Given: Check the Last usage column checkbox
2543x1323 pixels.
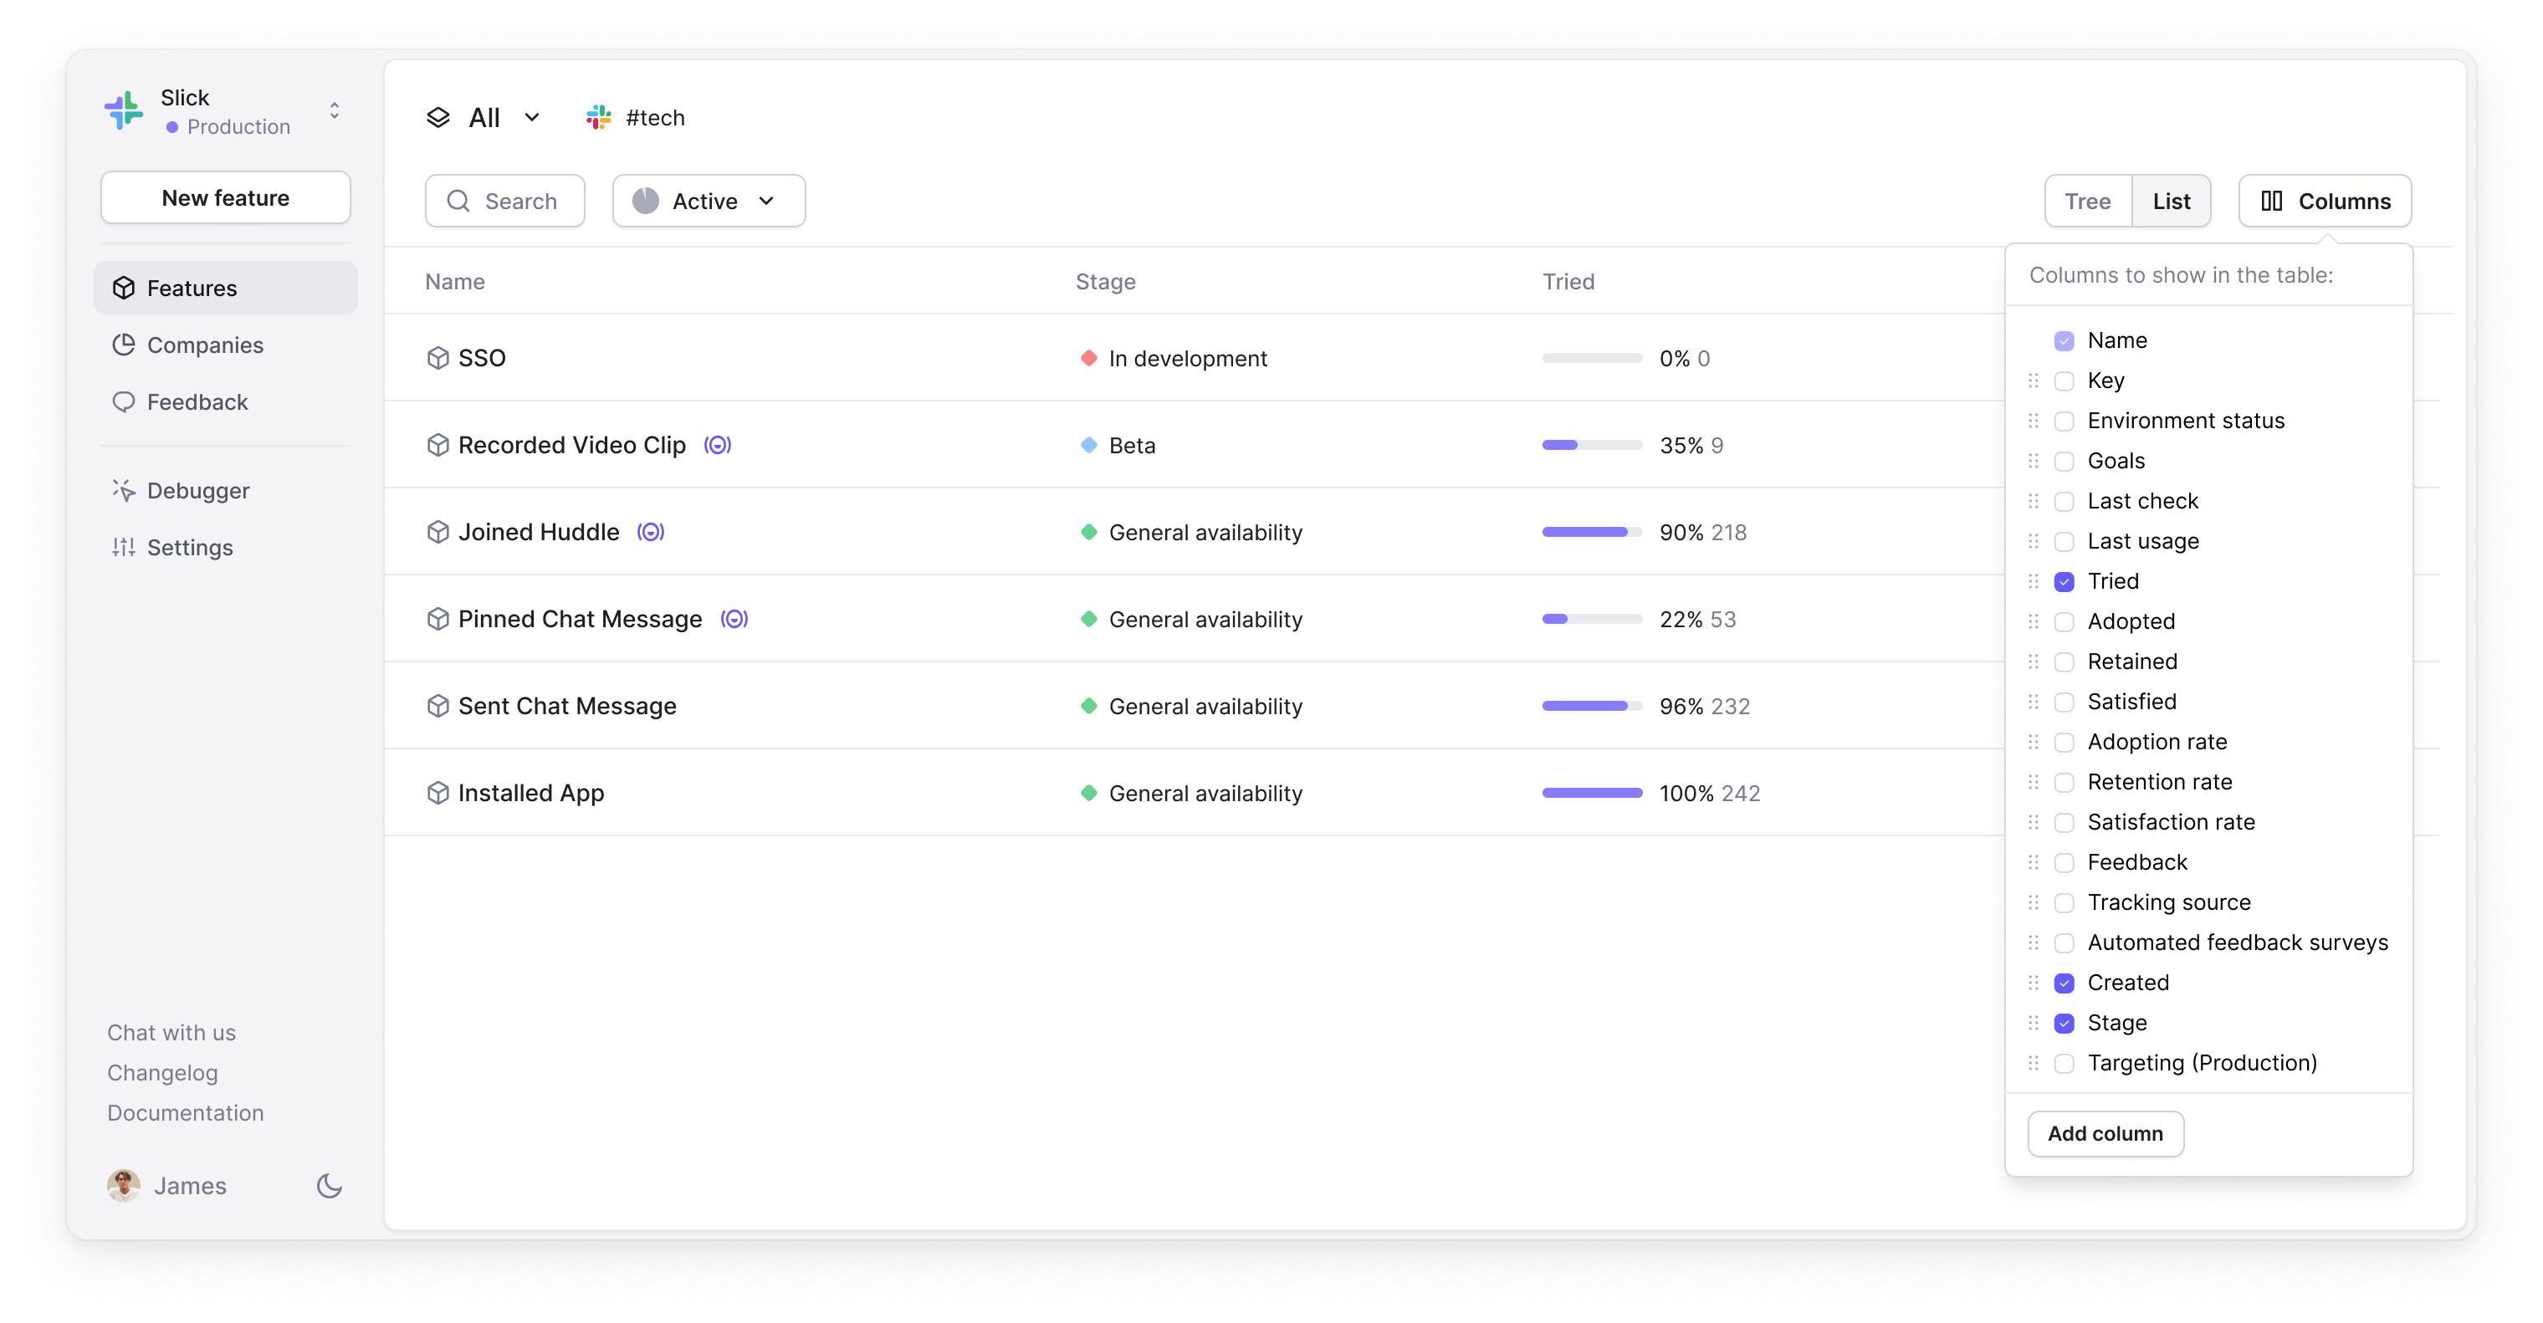Looking at the screenshot, I should tap(2065, 542).
